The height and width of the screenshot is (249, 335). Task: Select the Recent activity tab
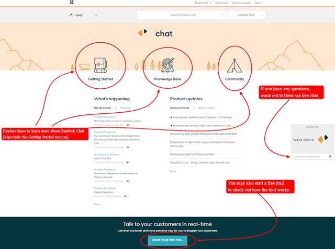click(103, 108)
